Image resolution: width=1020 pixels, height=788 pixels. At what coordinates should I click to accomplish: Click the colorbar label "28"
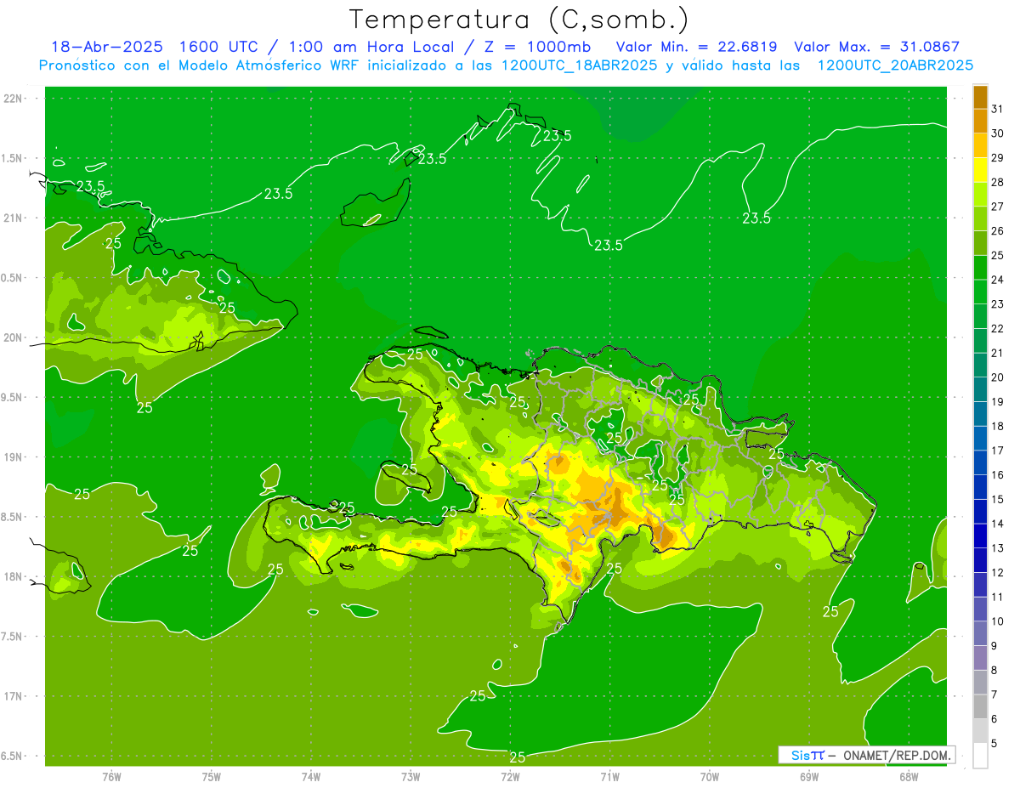tap(997, 182)
